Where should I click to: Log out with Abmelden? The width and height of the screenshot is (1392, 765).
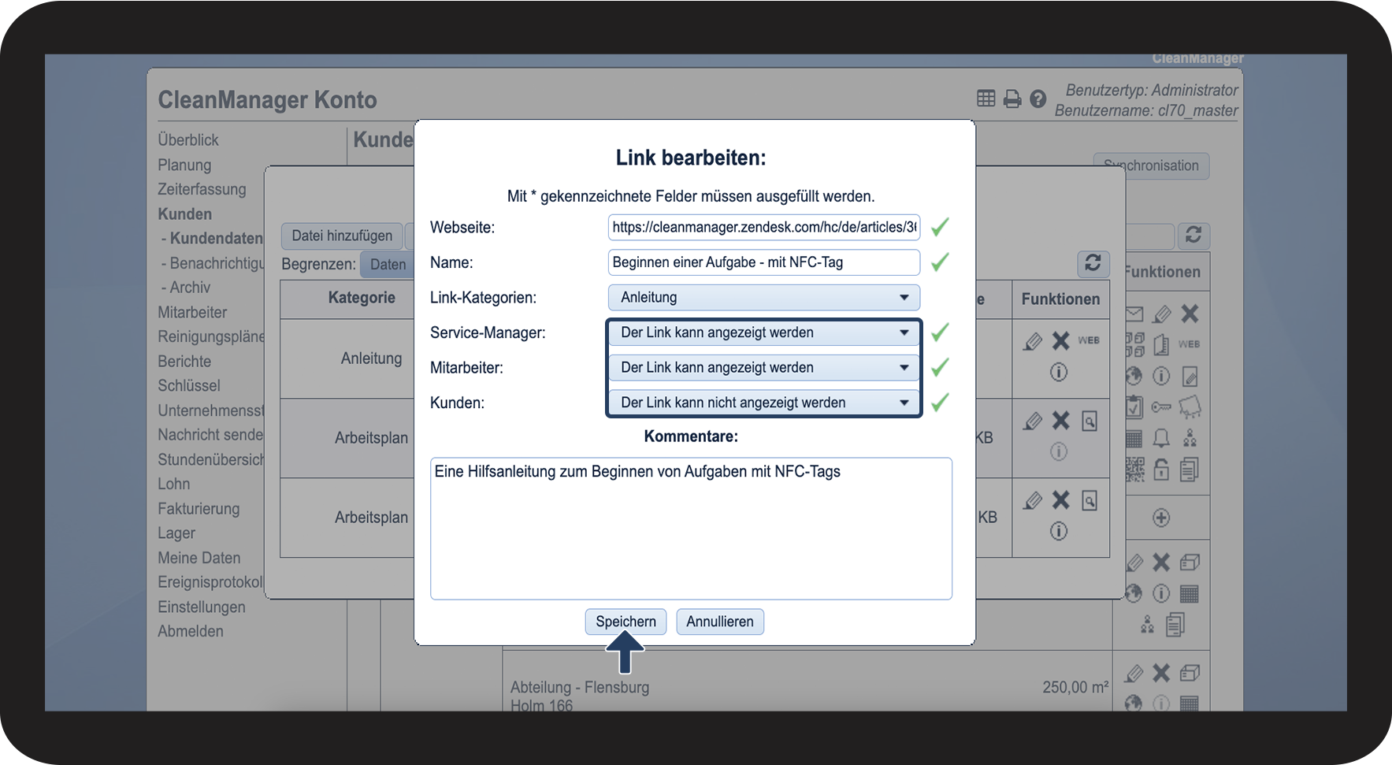point(191,631)
